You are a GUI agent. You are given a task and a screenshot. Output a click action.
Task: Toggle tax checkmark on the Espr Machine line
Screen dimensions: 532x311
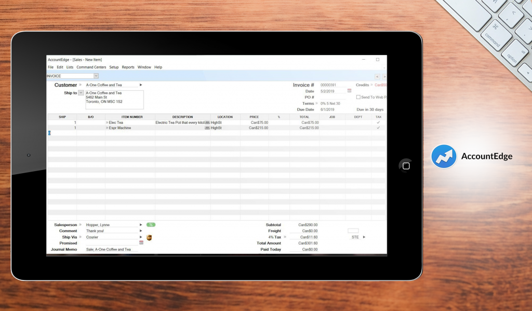[x=378, y=128]
